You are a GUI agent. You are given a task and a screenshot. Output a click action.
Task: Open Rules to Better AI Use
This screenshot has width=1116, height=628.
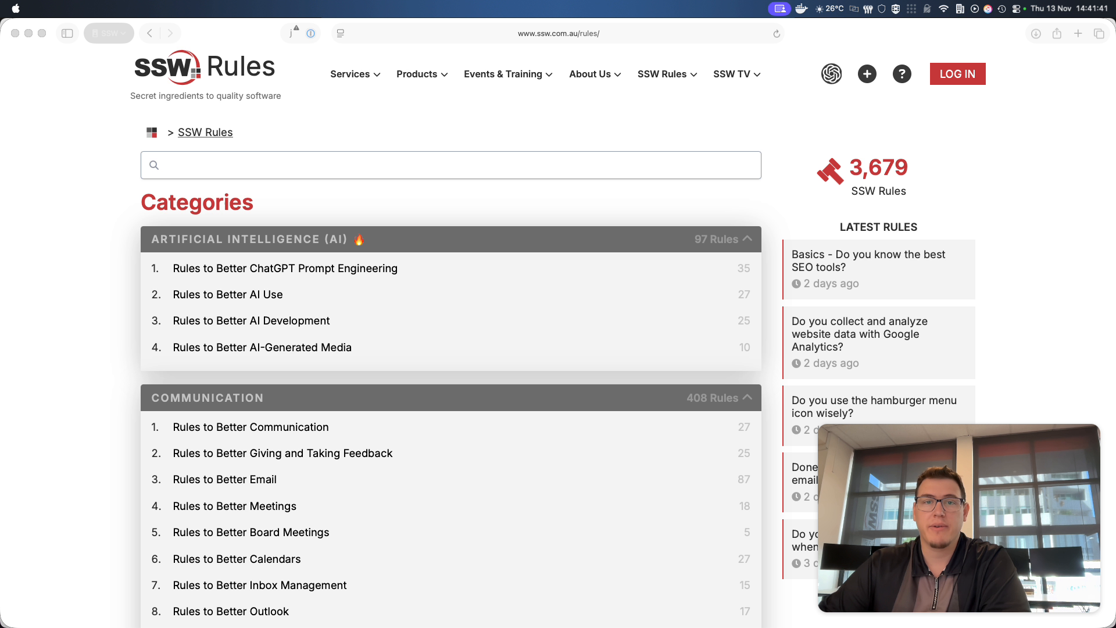(228, 295)
